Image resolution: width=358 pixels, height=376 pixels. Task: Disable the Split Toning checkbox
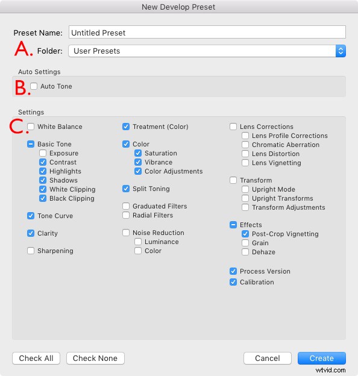126,189
